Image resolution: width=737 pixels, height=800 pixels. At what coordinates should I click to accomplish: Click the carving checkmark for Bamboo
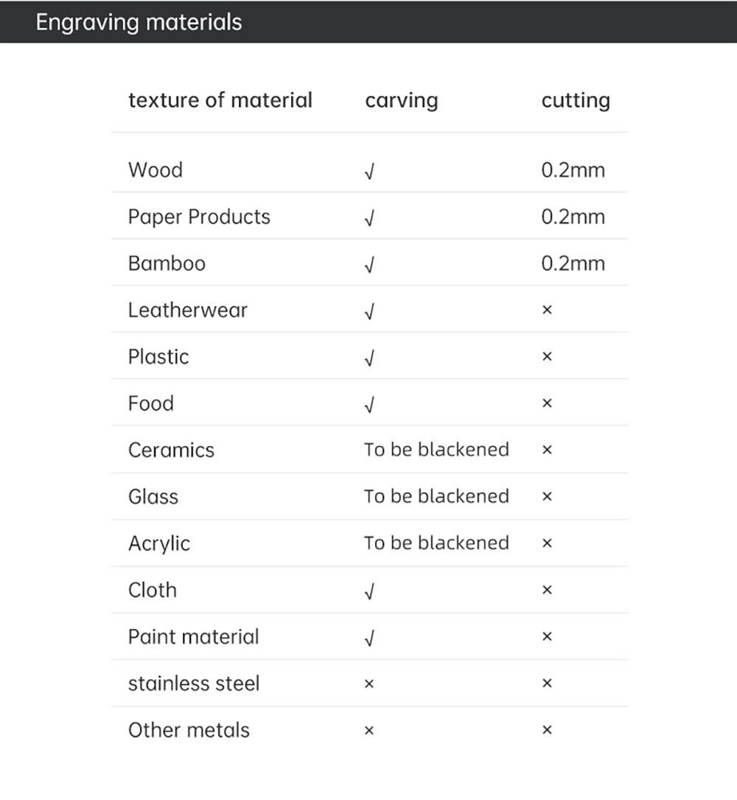click(369, 265)
